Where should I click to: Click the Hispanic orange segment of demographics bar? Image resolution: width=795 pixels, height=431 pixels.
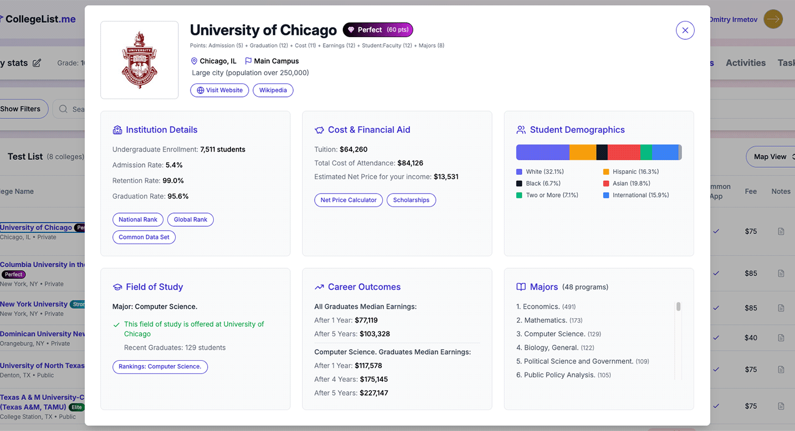[x=583, y=152]
